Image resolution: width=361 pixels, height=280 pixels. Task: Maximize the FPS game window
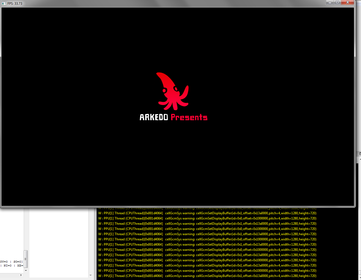click(337, 2)
